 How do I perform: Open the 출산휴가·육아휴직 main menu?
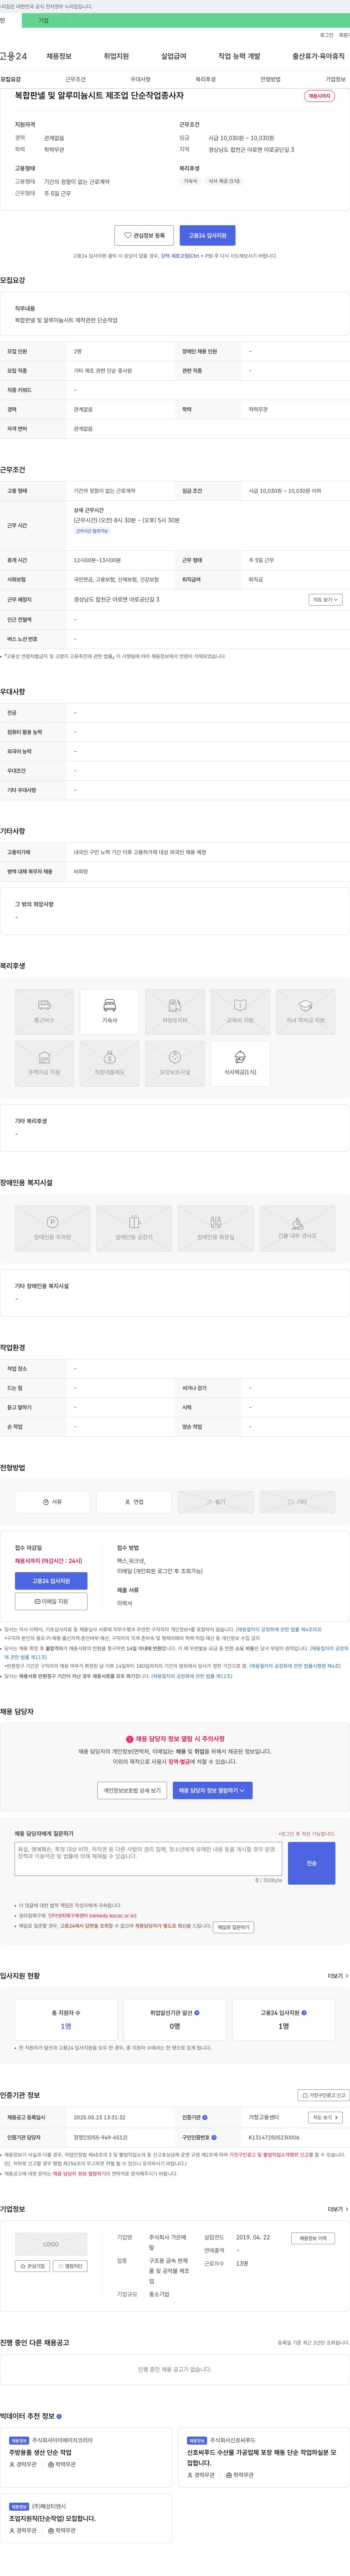318,56
